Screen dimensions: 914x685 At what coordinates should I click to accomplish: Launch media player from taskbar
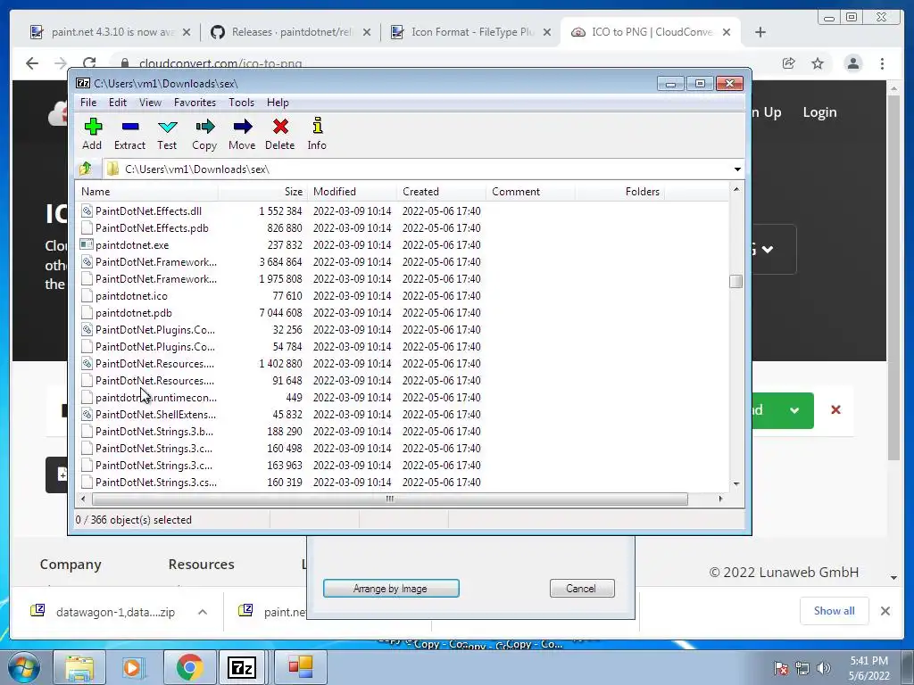point(134,667)
